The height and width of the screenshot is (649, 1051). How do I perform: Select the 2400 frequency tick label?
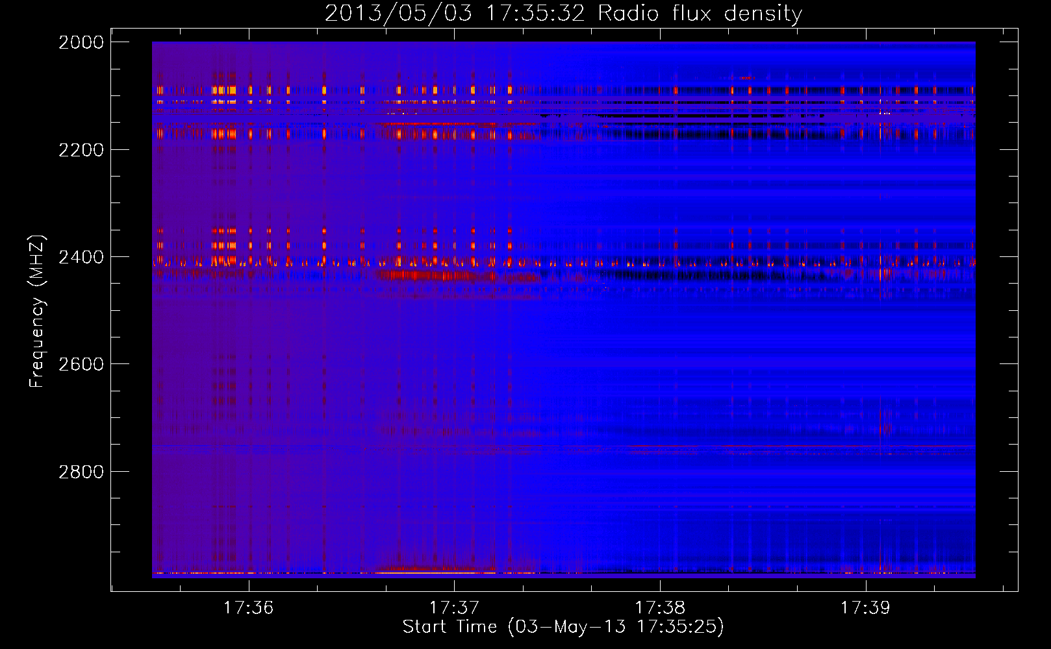click(81, 257)
